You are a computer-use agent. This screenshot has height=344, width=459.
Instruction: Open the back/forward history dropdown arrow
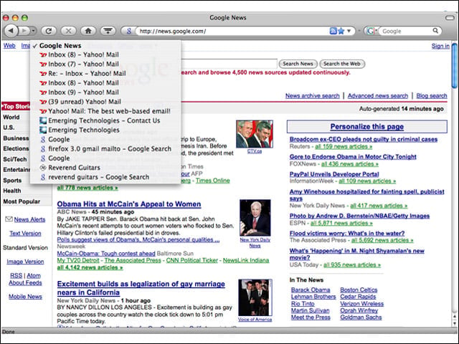coord(33,30)
